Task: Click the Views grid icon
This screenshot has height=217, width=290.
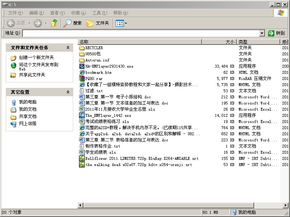Action: [120, 24]
